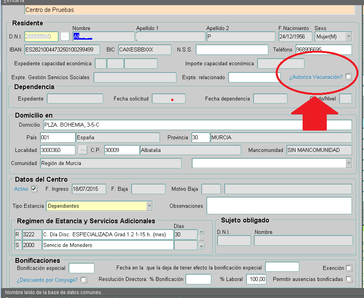
Task: Check Permitir ausencias bonificadas
Action: tap(348, 279)
